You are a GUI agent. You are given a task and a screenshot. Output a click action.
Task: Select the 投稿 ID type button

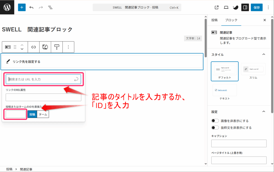point(32,114)
